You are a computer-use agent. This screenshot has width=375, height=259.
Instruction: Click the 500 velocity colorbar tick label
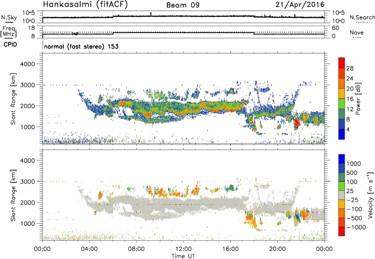[353, 173]
